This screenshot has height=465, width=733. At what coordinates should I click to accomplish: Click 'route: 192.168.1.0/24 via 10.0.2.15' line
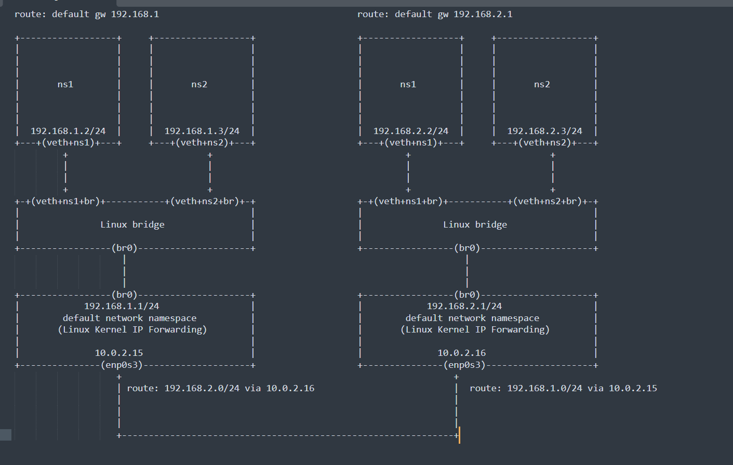(x=564, y=388)
